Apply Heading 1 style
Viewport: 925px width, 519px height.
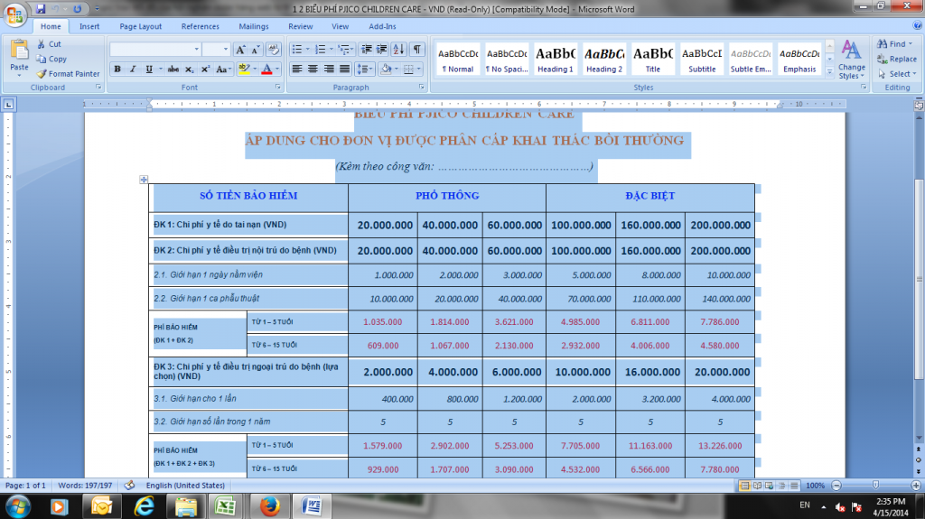[x=556, y=59]
